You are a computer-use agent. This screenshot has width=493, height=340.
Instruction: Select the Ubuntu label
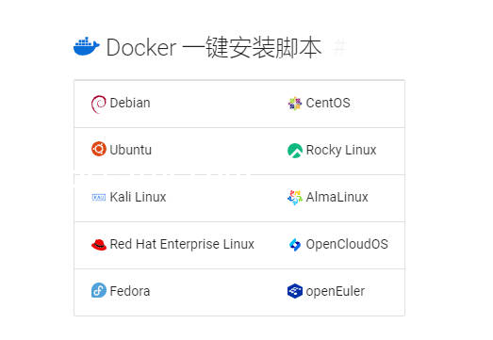[130, 150]
